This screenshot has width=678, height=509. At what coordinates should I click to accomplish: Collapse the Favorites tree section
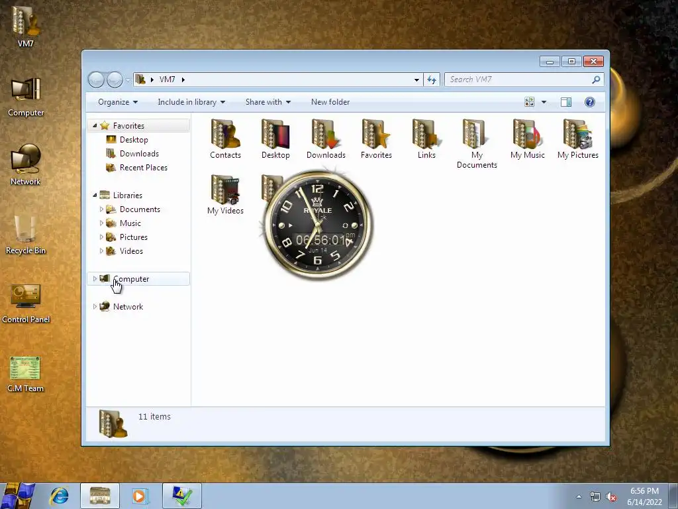[x=95, y=125]
